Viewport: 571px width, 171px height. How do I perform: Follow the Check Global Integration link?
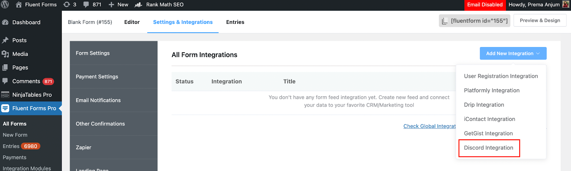(x=430, y=126)
